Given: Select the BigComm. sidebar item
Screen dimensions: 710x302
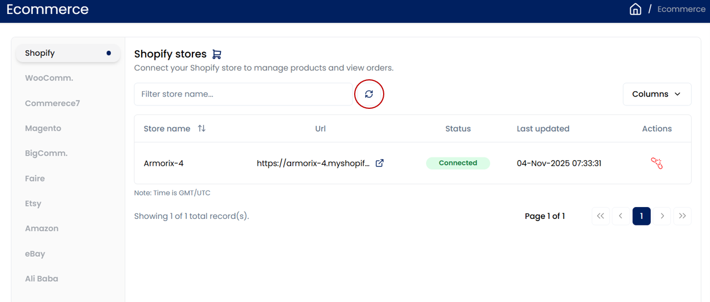Looking at the screenshot, I should point(46,154).
